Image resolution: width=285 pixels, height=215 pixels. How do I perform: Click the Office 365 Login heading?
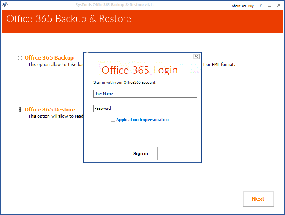coord(140,70)
